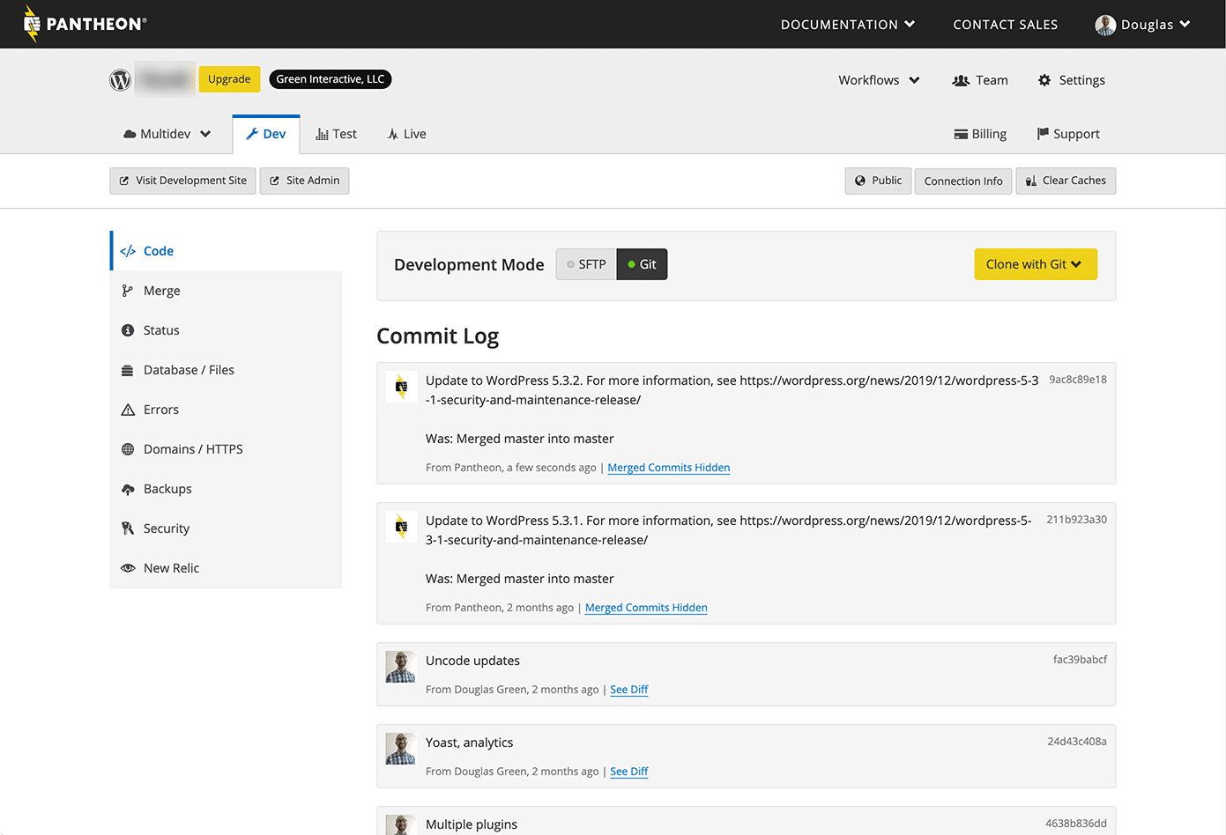Open Domains / HTTPS settings
The image size is (1226, 835).
192,449
